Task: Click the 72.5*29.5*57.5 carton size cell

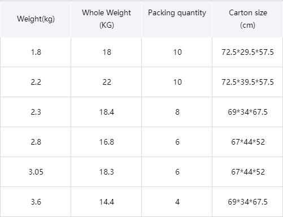Action: point(247,52)
